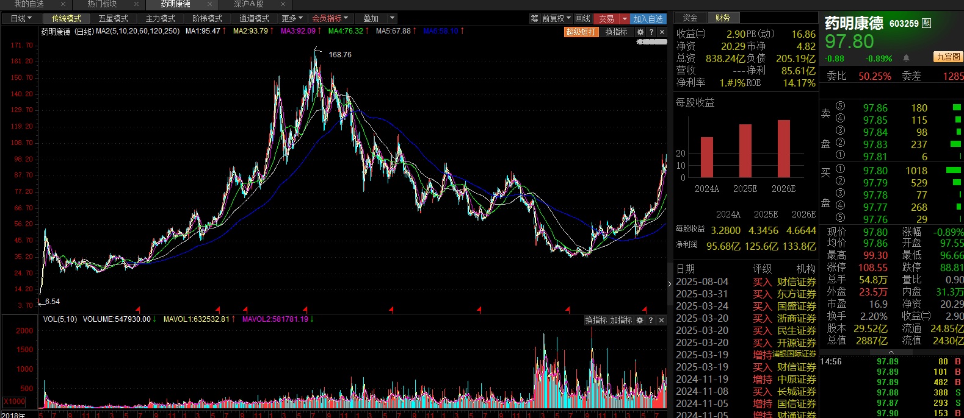
Task: Click the 2025-08-04 财信证券 rating row
Action: coord(745,282)
